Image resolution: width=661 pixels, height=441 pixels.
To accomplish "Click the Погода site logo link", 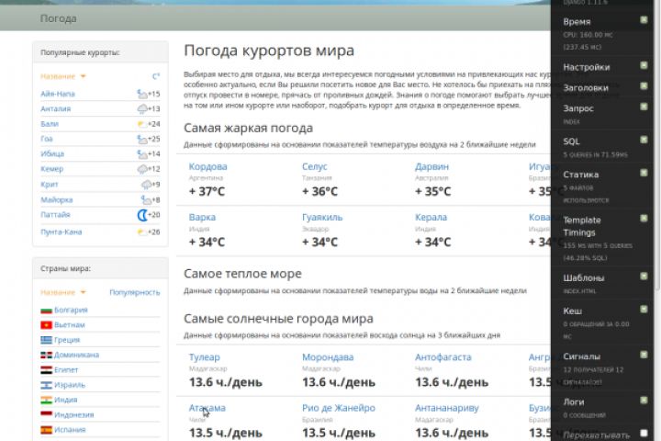I will [x=58, y=18].
